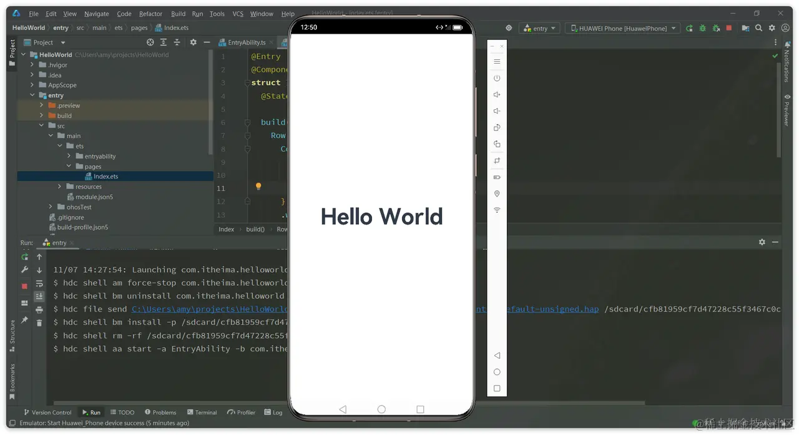Viewport: 799px width, 435px height.
Task: Click the emulator power button icon
Action: click(497, 79)
